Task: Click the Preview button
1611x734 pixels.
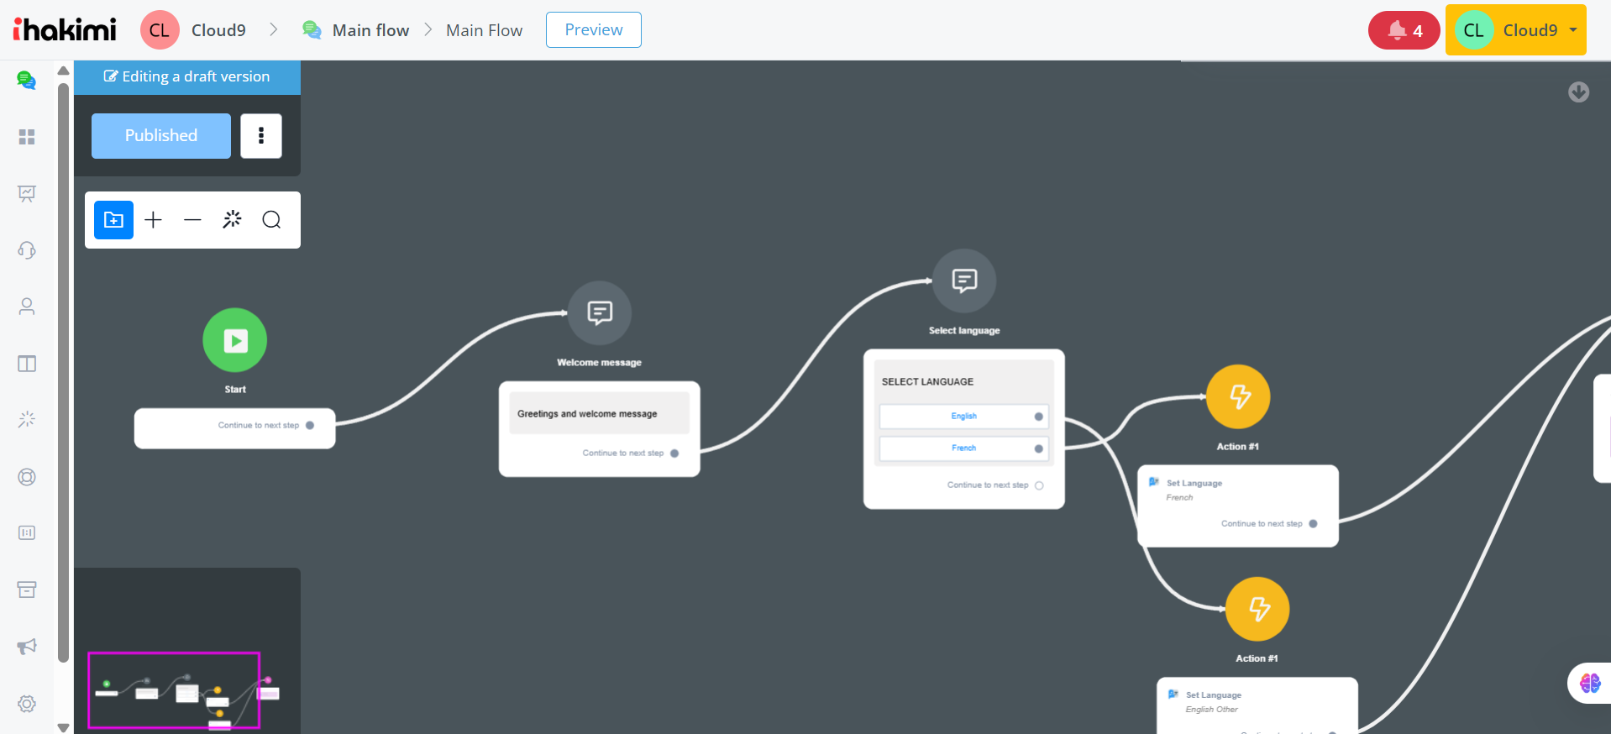Action: pos(594,29)
